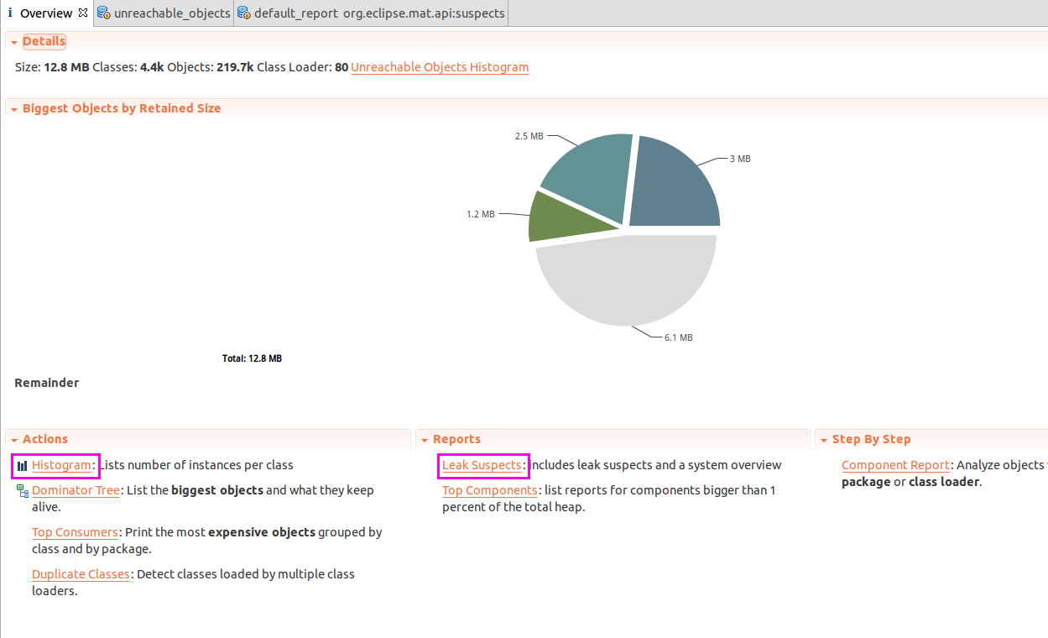The width and height of the screenshot is (1048, 638).
Task: Click the Dominator Tree icon
Action: click(23, 490)
